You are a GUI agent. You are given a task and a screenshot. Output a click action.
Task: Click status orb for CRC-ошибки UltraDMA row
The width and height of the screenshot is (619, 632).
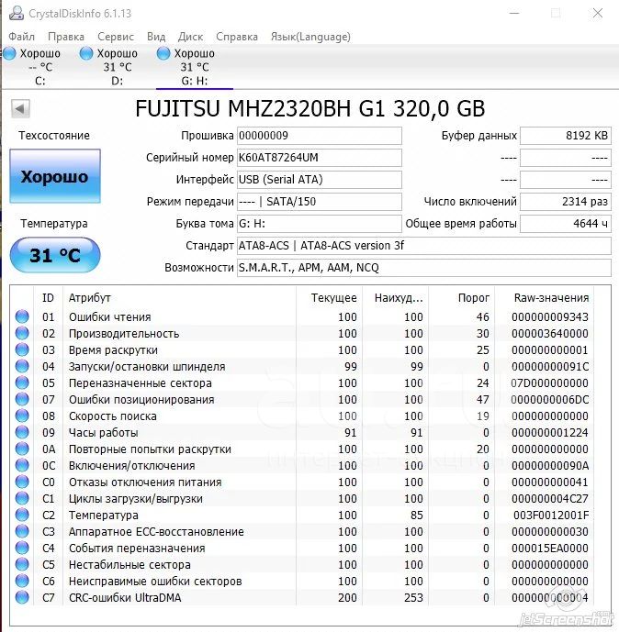tap(22, 598)
